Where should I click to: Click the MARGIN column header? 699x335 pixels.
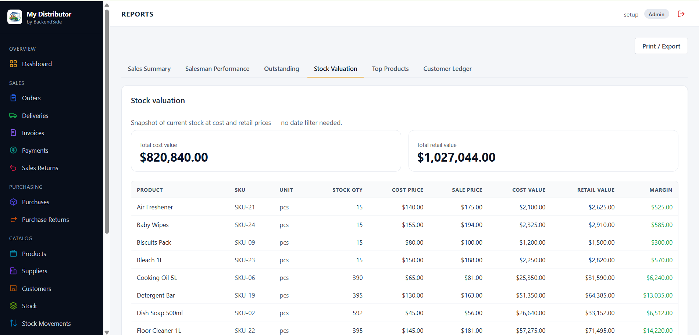pyautogui.click(x=661, y=190)
